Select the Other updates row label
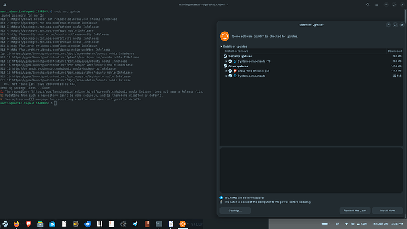This screenshot has width=407, height=229. 238,66
